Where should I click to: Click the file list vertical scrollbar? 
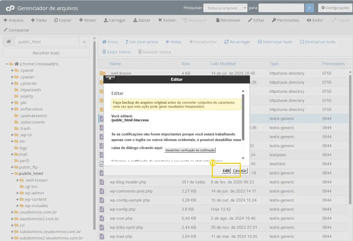350,140
